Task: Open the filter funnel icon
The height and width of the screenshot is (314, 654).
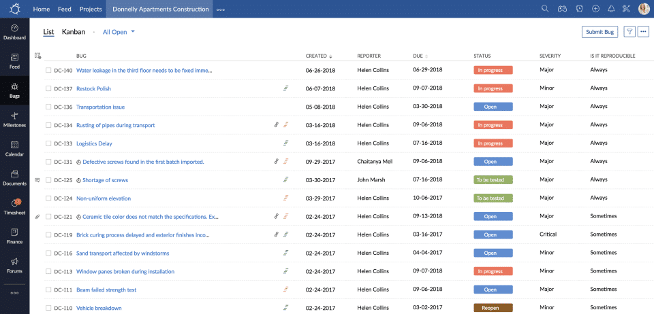Action: [629, 32]
